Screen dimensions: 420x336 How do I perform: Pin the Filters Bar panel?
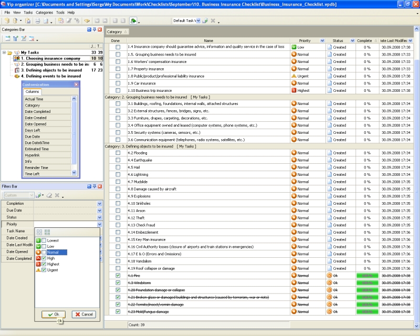click(x=94, y=186)
